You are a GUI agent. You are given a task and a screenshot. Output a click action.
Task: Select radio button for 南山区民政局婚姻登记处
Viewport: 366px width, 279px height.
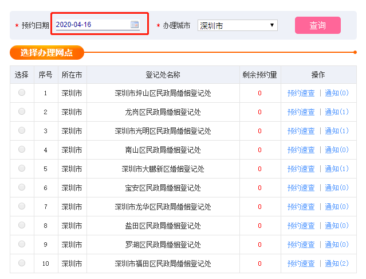click(x=22, y=149)
